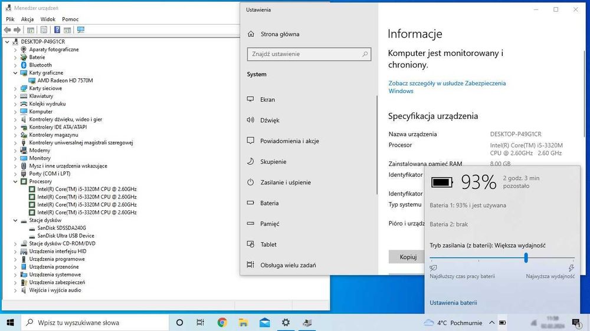Click the Urządzenia zabezpieczeń icon

(x=24, y=282)
